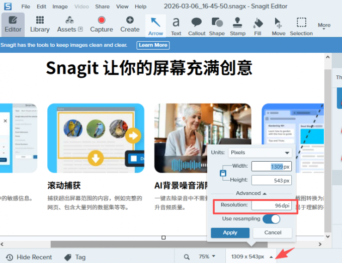Open the More tools dropdown

click(324, 26)
